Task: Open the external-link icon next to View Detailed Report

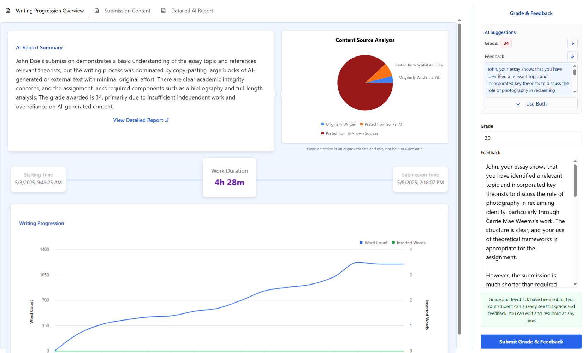Action: [166, 120]
